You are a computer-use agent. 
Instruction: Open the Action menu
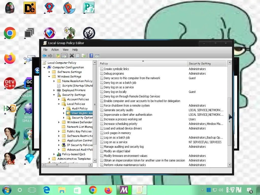(x=55, y=50)
